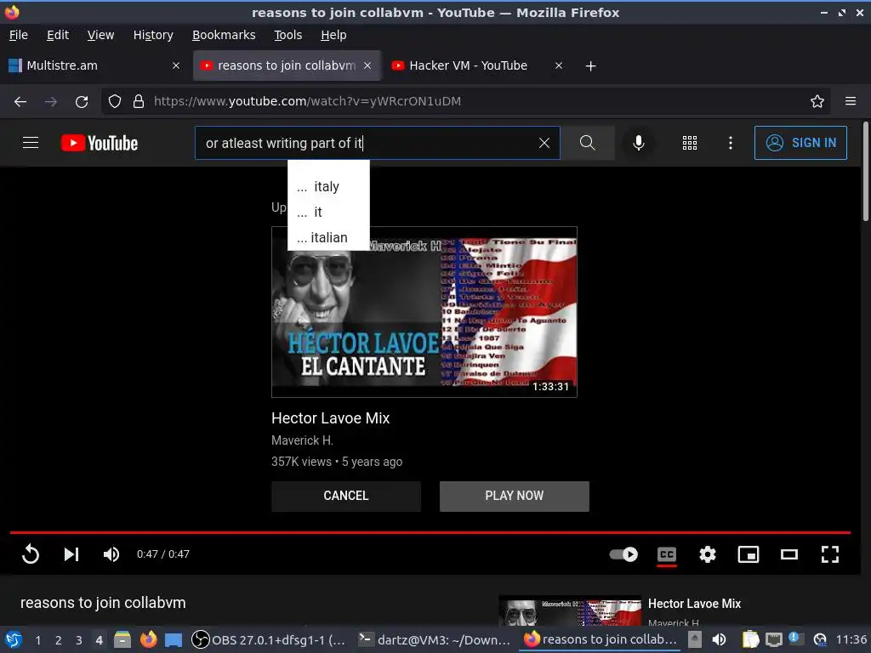Bookmark this page with the star
The height and width of the screenshot is (653, 871).
(x=817, y=101)
